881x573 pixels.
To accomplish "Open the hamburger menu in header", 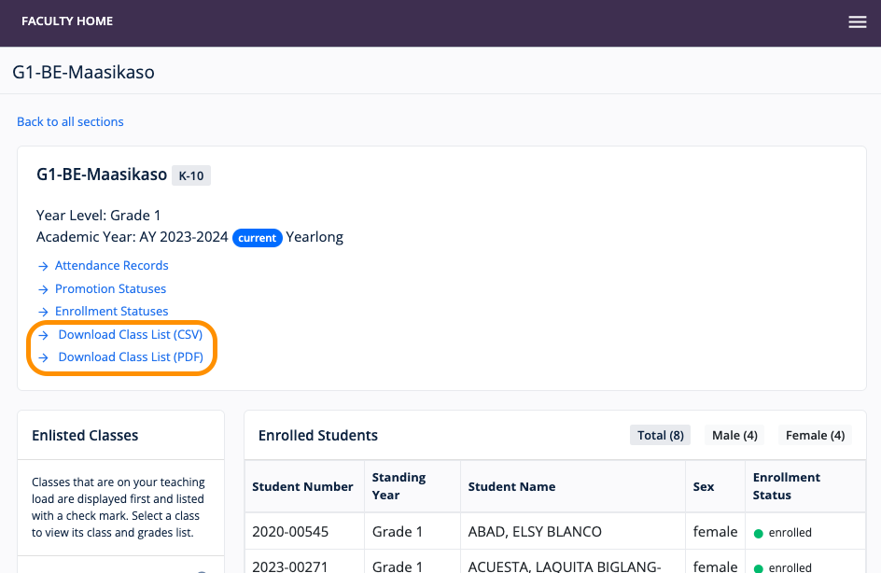I will (857, 22).
